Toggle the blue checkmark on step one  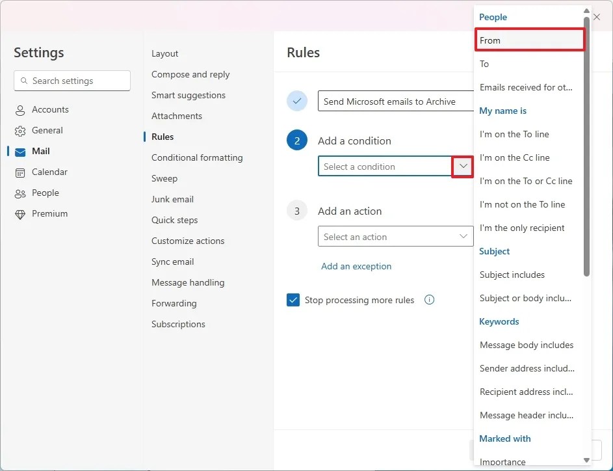click(297, 101)
